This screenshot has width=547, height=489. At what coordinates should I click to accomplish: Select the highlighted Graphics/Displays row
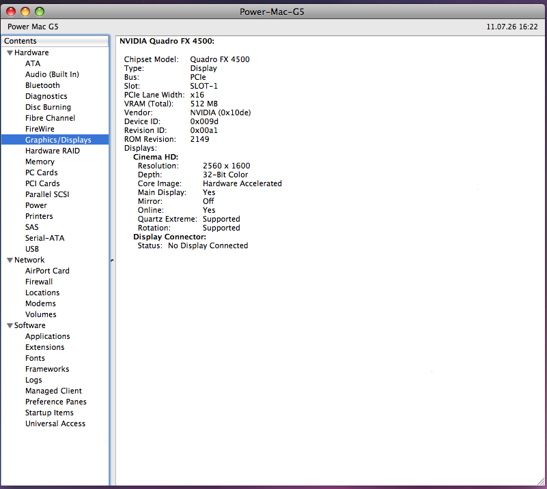[55, 140]
